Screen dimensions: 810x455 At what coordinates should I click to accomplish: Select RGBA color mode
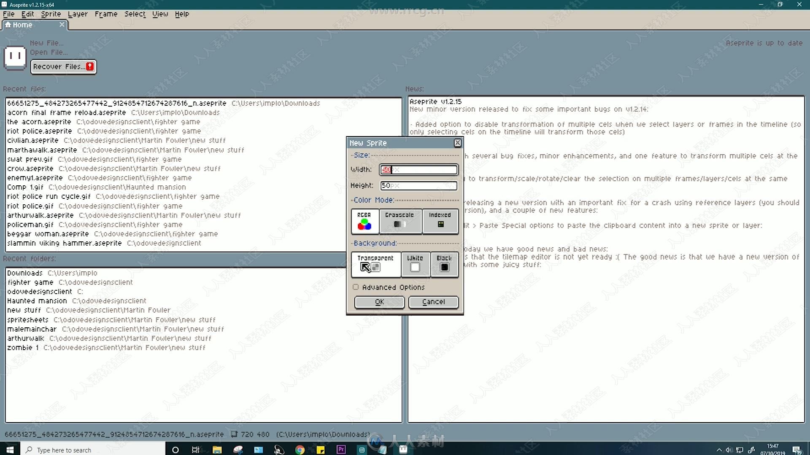pyautogui.click(x=365, y=221)
